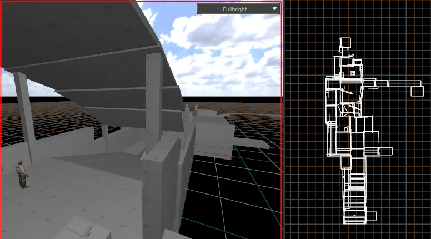Screen dimensions: 431x239
Task: Select the human figure in the 3D view
Action: click(x=22, y=175)
